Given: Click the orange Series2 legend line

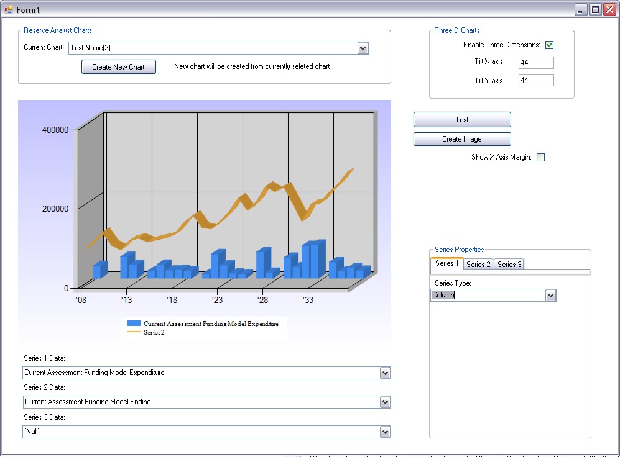Looking at the screenshot, I should pyautogui.click(x=133, y=332).
